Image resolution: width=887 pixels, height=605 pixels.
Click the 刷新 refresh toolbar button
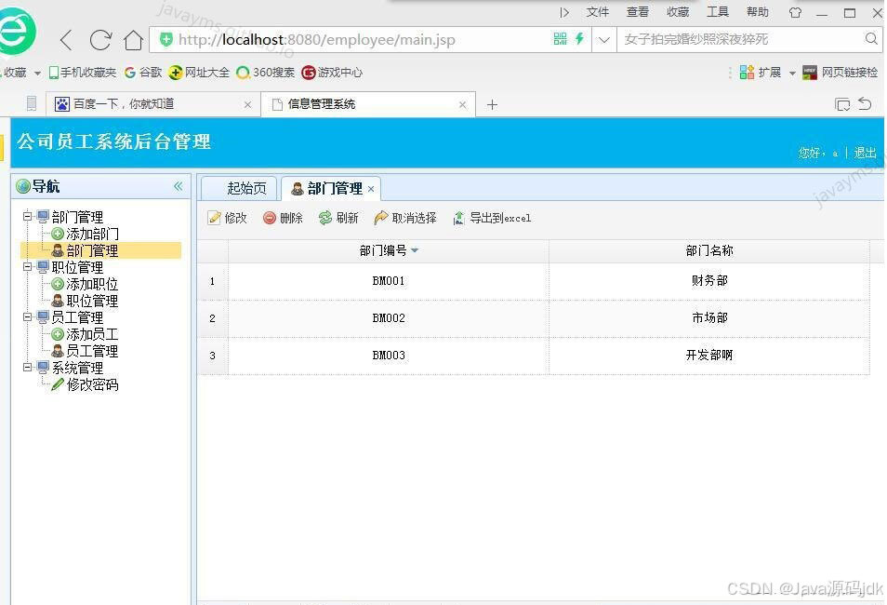pyautogui.click(x=338, y=218)
